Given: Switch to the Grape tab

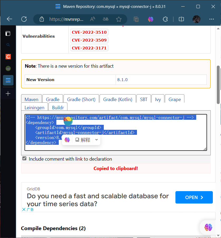Looking at the screenshot, I should (175, 100).
